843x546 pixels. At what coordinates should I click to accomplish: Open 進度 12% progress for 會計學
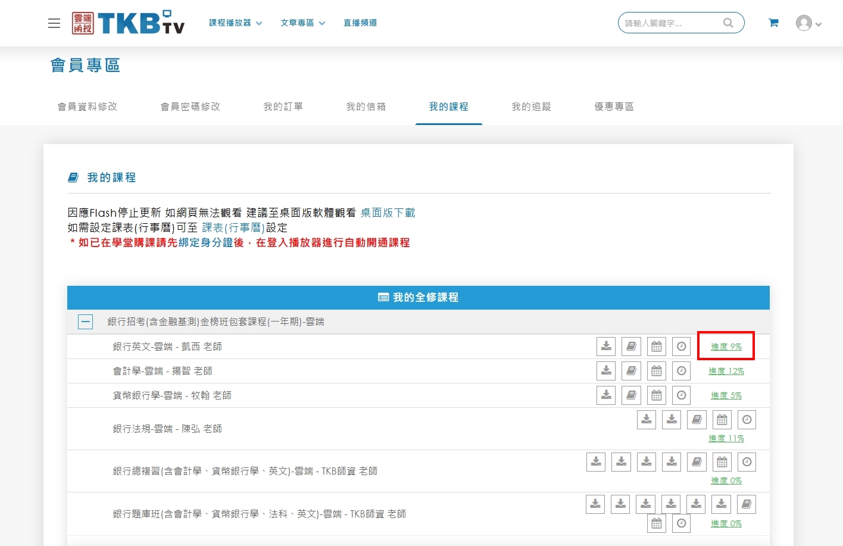(x=726, y=371)
